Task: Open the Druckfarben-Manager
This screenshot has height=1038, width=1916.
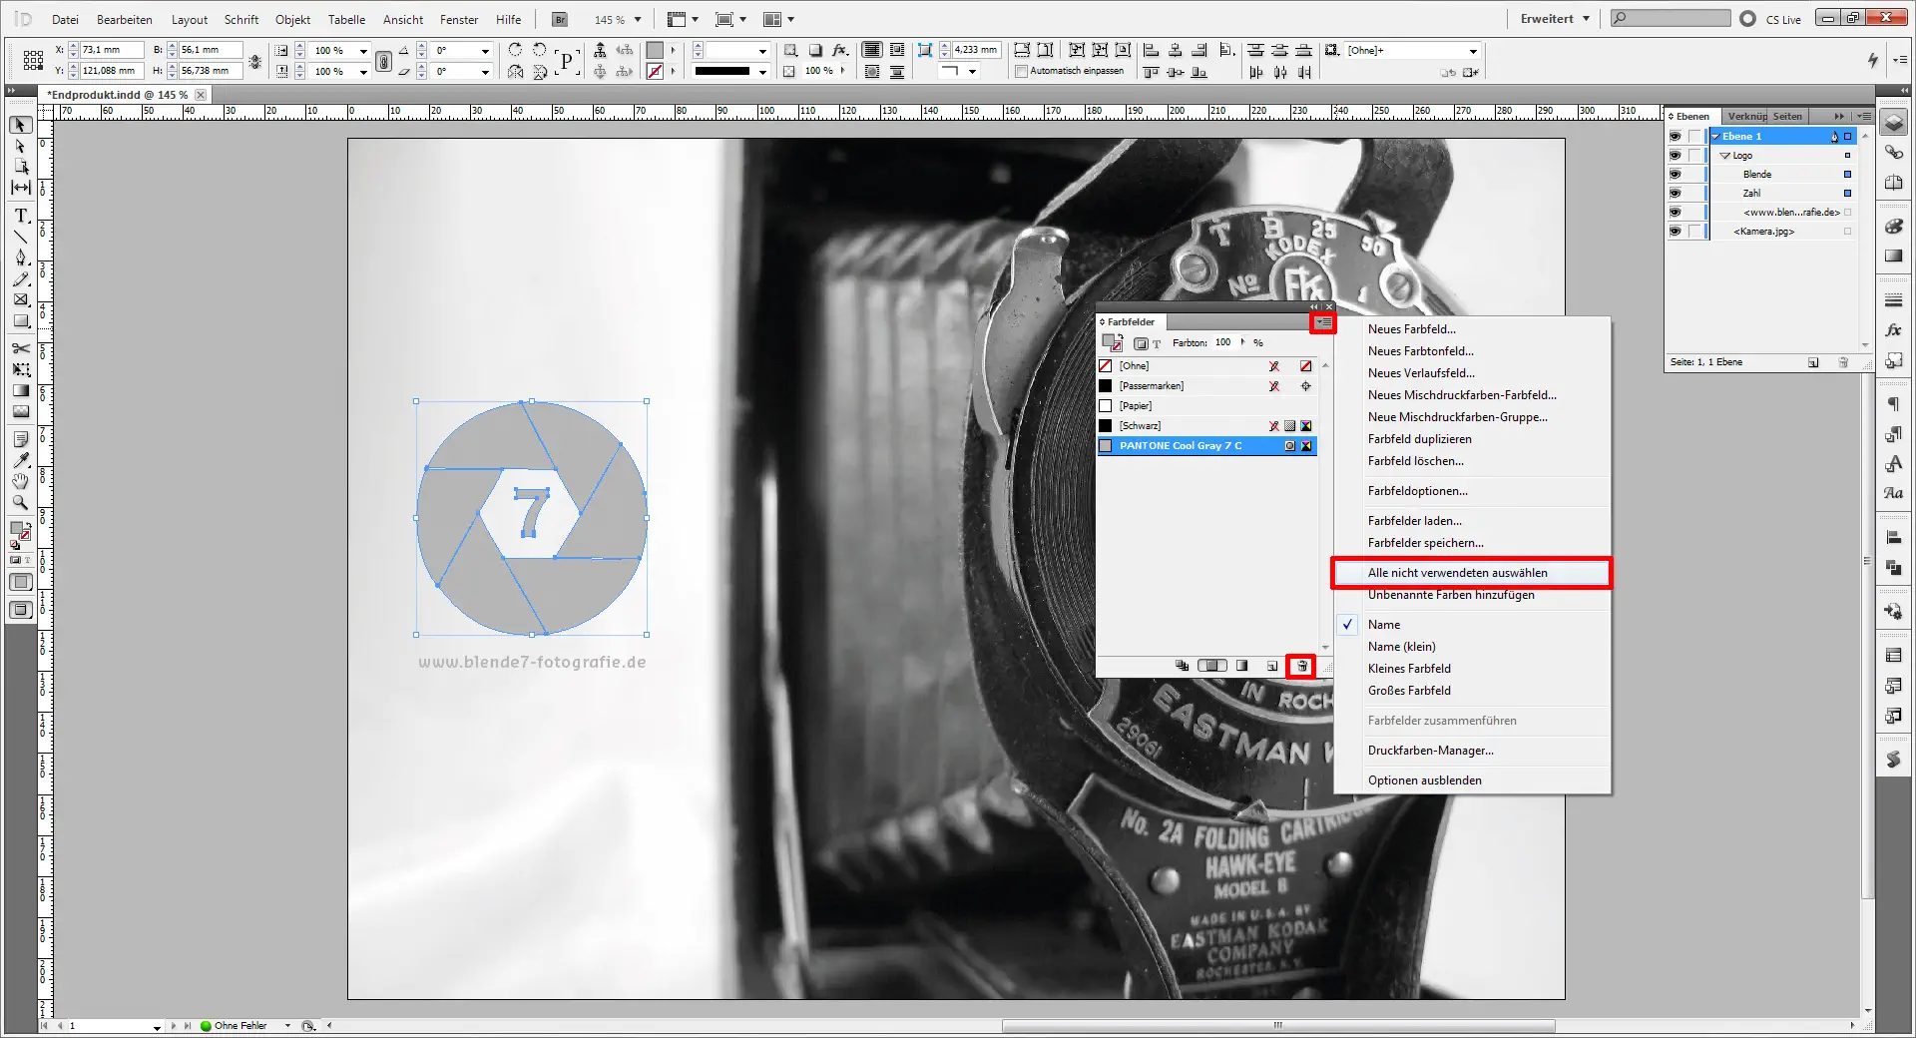Action: [1431, 751]
